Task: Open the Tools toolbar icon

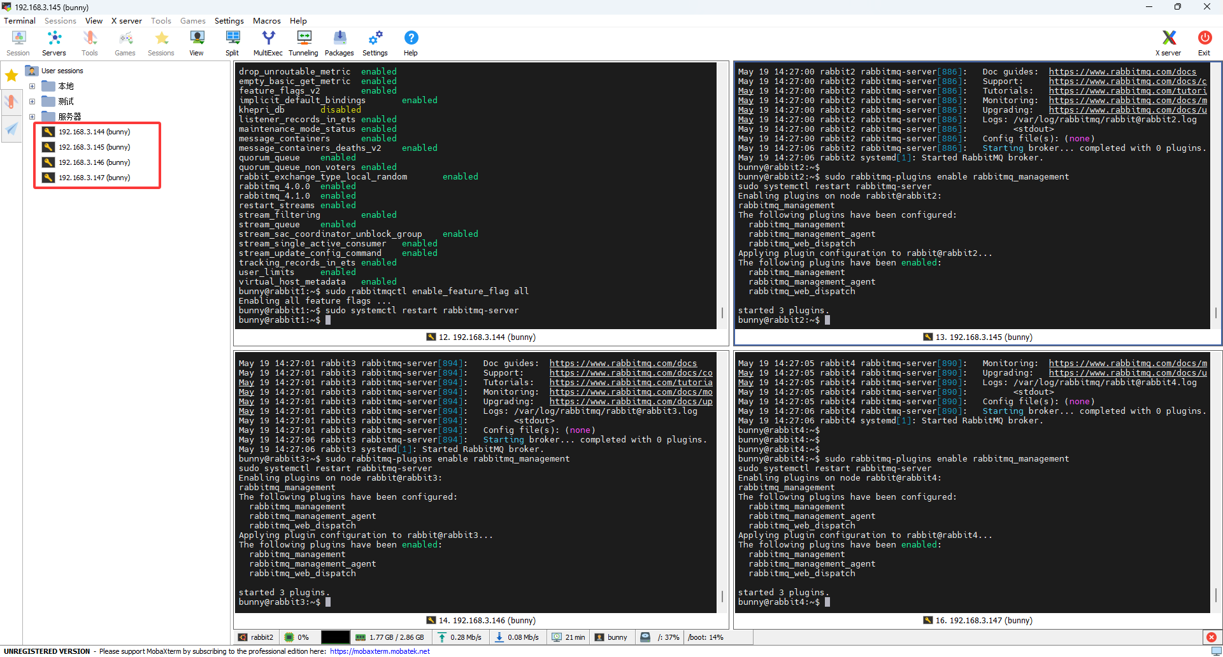Action: (x=90, y=43)
